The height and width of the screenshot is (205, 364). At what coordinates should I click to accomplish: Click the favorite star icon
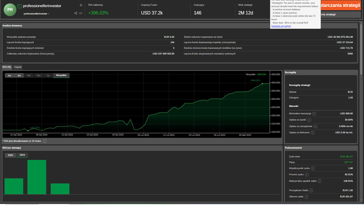point(81,5)
